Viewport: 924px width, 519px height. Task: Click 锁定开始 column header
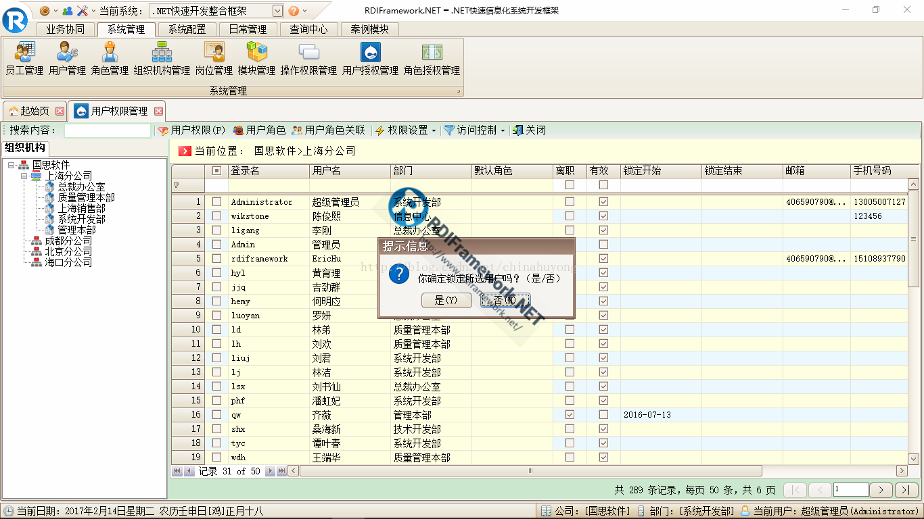point(661,171)
